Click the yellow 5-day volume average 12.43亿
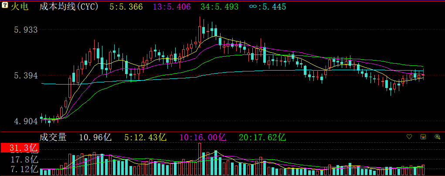 146,137
